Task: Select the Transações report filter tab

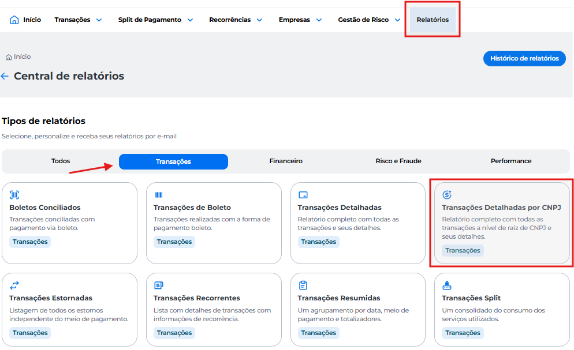Action: click(173, 161)
